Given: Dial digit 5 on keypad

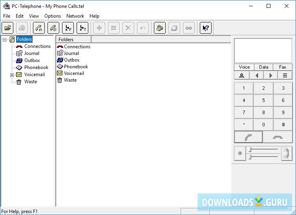Looking at the screenshot, I should click(x=263, y=100).
